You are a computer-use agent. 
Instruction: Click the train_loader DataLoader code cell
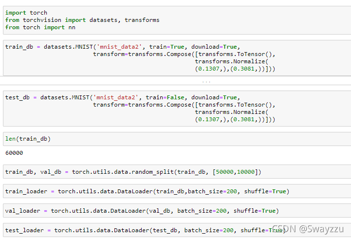pos(177,191)
